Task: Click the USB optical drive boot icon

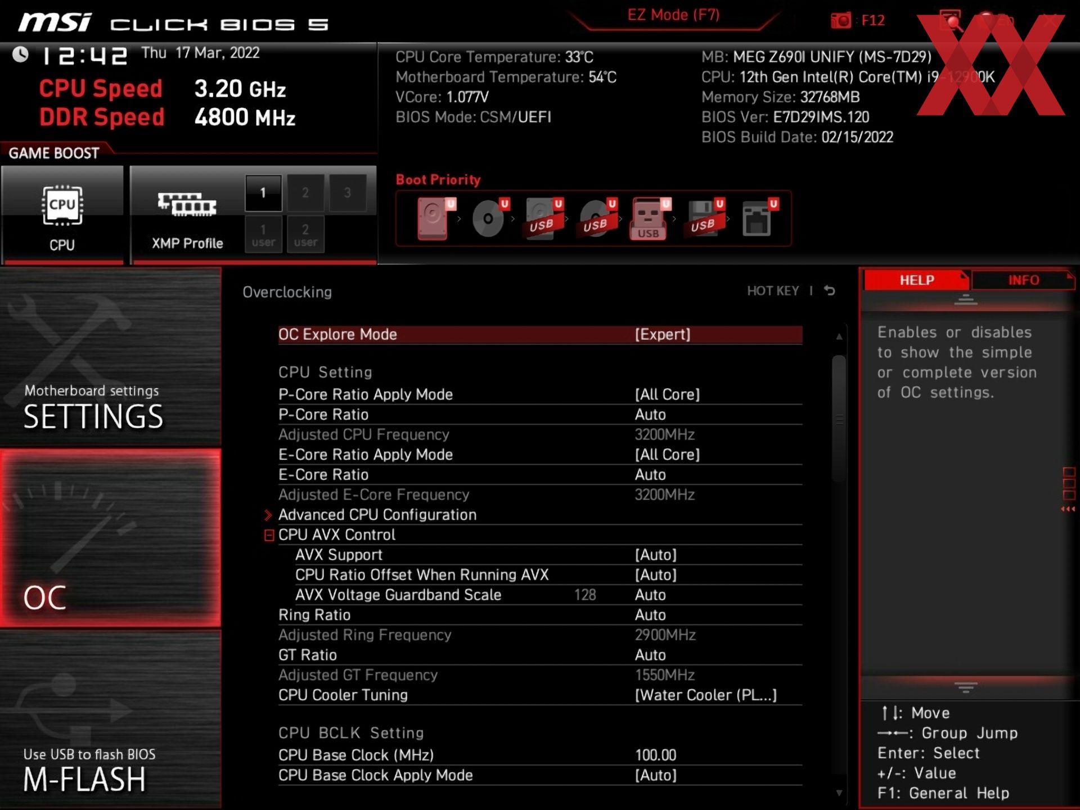Action: click(x=597, y=219)
